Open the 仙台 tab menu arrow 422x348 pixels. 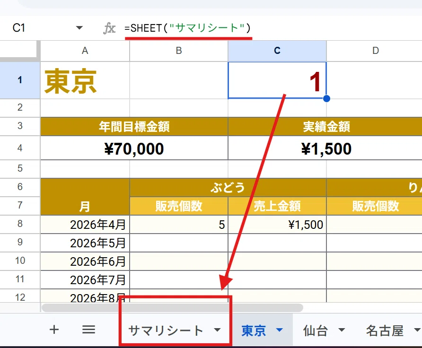342,330
